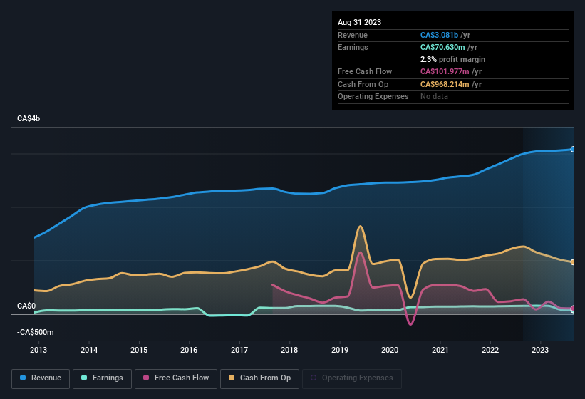The image size is (585, 399).
Task: Click the No data operating expenses value
Action: [434, 97]
